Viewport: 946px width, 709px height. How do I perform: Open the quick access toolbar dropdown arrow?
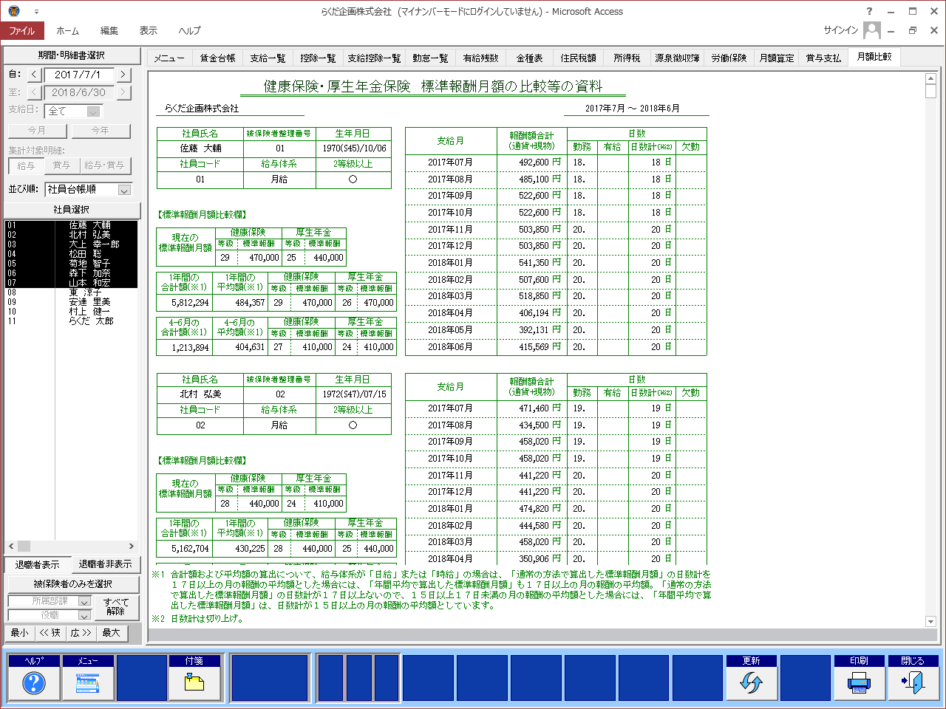pyautogui.click(x=36, y=12)
